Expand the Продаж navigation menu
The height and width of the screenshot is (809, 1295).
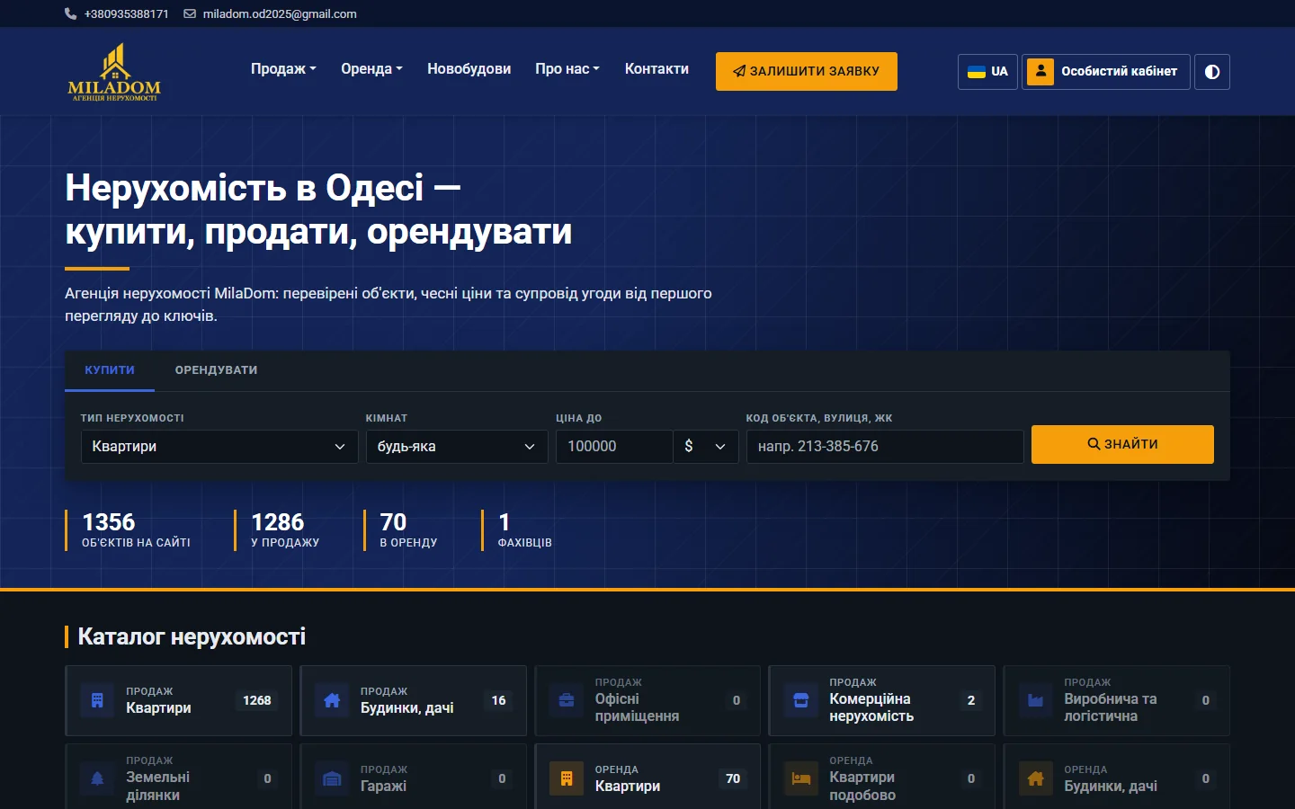coord(283,69)
